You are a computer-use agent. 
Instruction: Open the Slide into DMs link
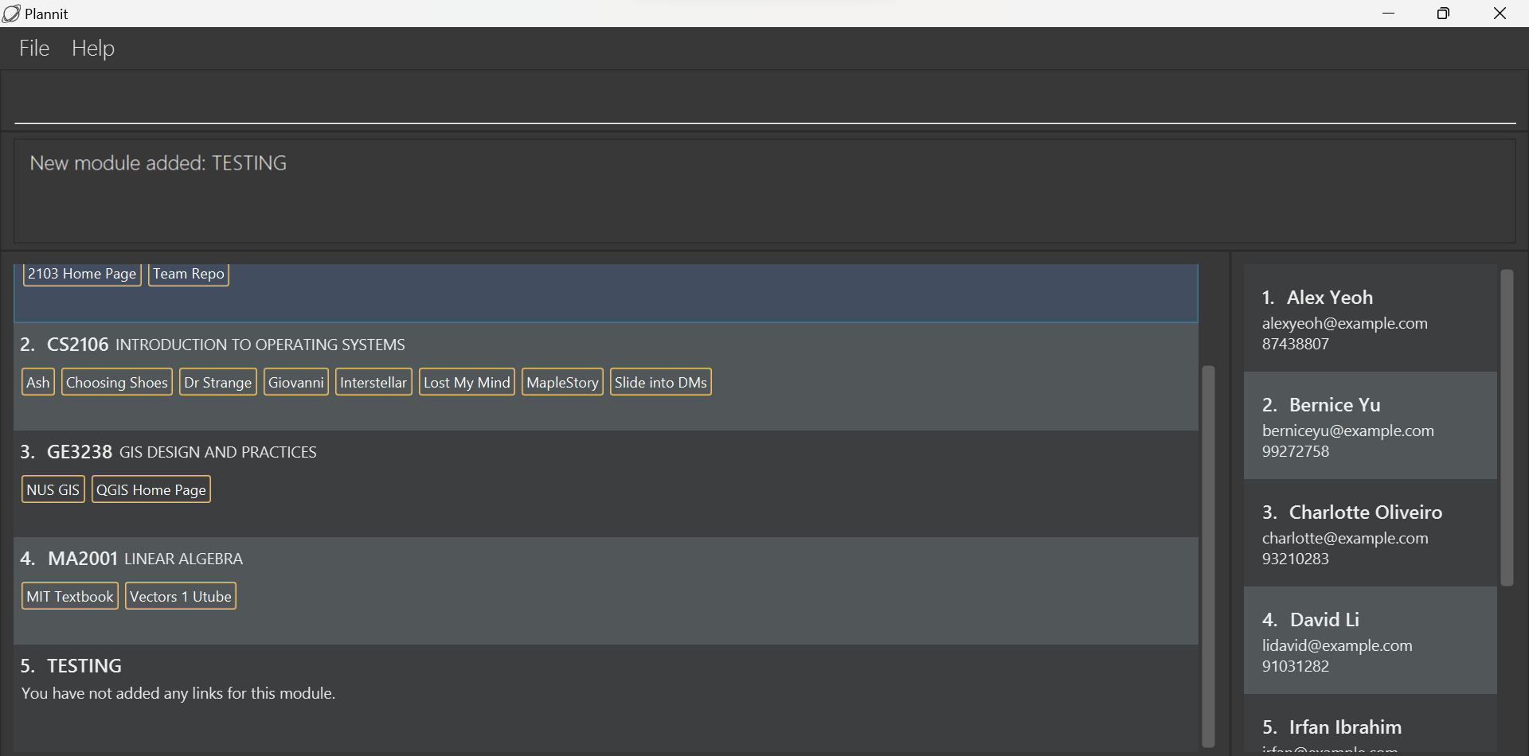pyautogui.click(x=661, y=382)
